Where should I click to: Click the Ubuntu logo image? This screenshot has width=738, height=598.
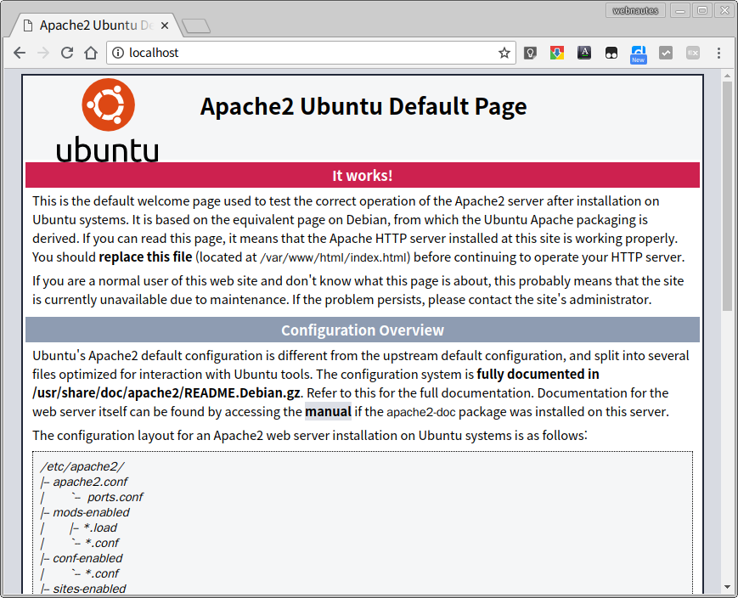click(108, 120)
